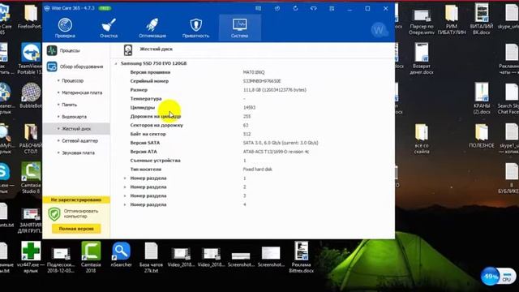Click the vcr447.exe green cross shortcut
The height and width of the screenshot is (292, 519).
coord(31,257)
